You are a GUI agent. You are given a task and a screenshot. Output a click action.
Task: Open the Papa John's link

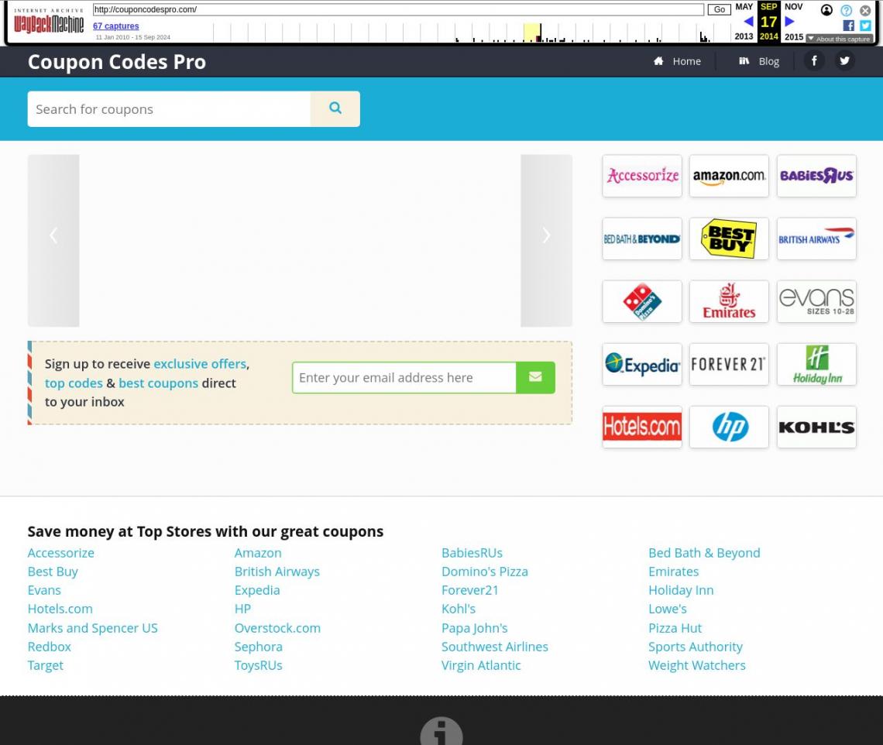pos(474,628)
